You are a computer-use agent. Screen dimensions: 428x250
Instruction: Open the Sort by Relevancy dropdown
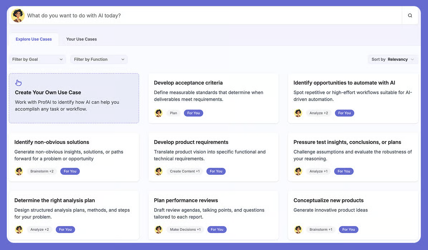pyautogui.click(x=393, y=59)
